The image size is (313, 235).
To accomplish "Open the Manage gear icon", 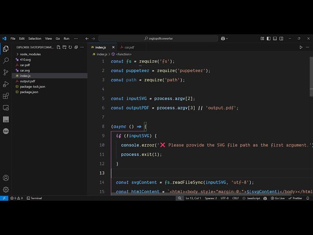I will pyautogui.click(x=6, y=189).
